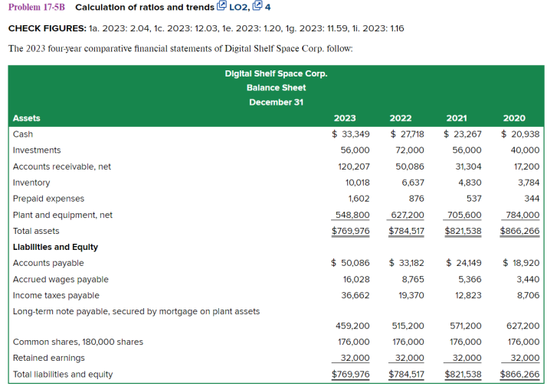
Task: Select the 2023 Accrued wages value 16,028
Action: (x=356, y=280)
